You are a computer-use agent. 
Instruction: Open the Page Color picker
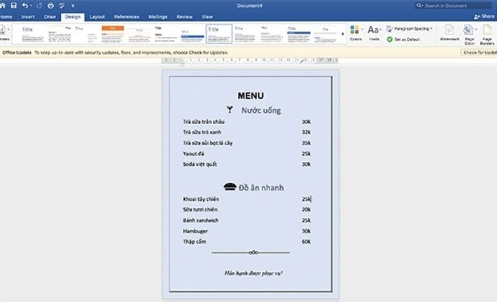[x=469, y=34]
